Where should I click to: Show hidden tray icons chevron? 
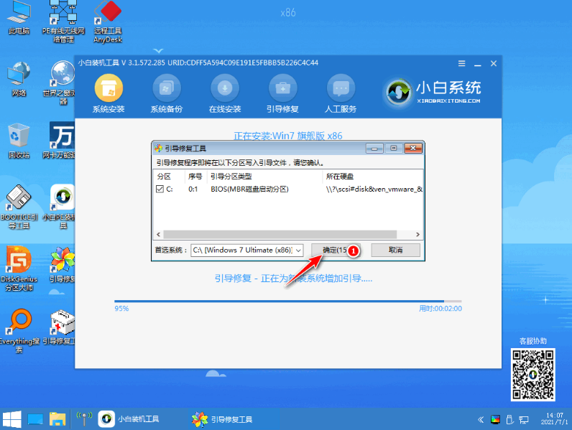[481, 420]
